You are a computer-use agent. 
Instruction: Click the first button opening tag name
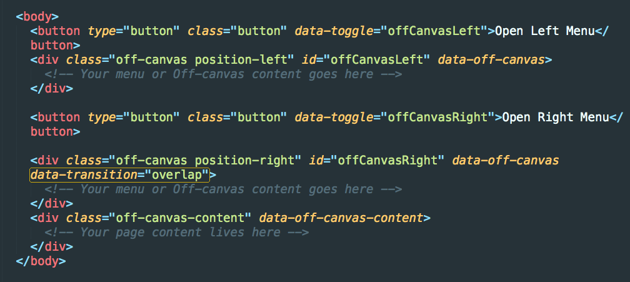coord(59,31)
